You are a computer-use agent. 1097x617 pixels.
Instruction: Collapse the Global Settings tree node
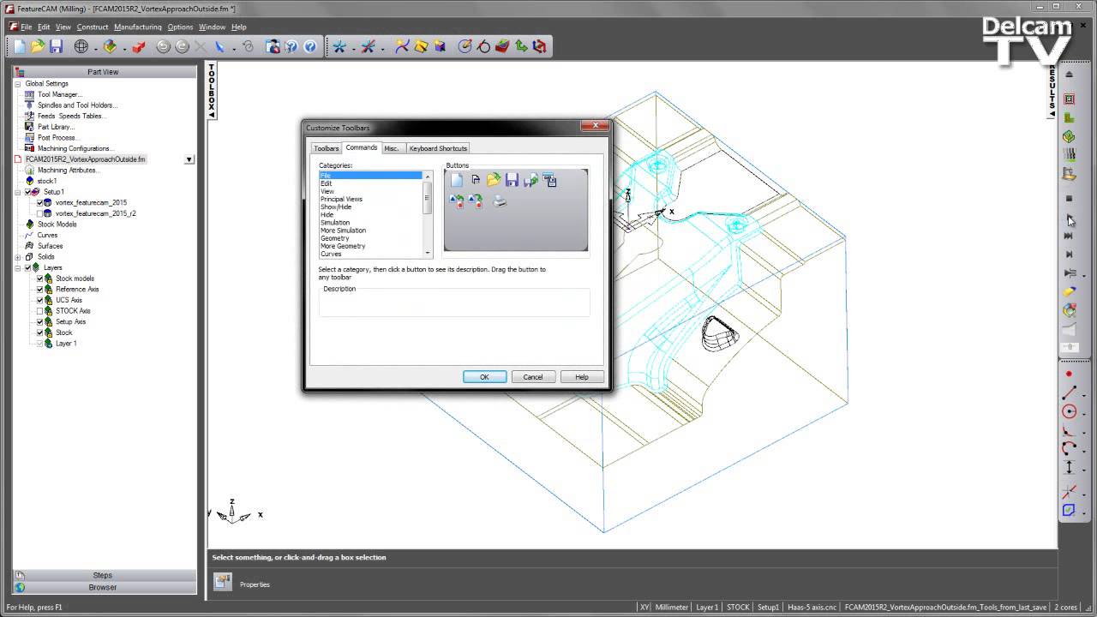coord(18,84)
